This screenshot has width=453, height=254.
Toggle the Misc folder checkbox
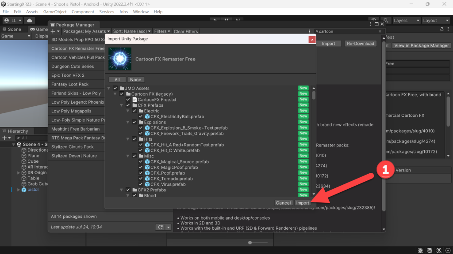(134, 156)
